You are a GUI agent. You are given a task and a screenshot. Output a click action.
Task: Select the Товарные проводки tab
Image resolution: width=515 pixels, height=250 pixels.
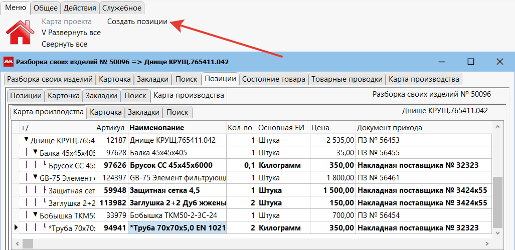347,79
